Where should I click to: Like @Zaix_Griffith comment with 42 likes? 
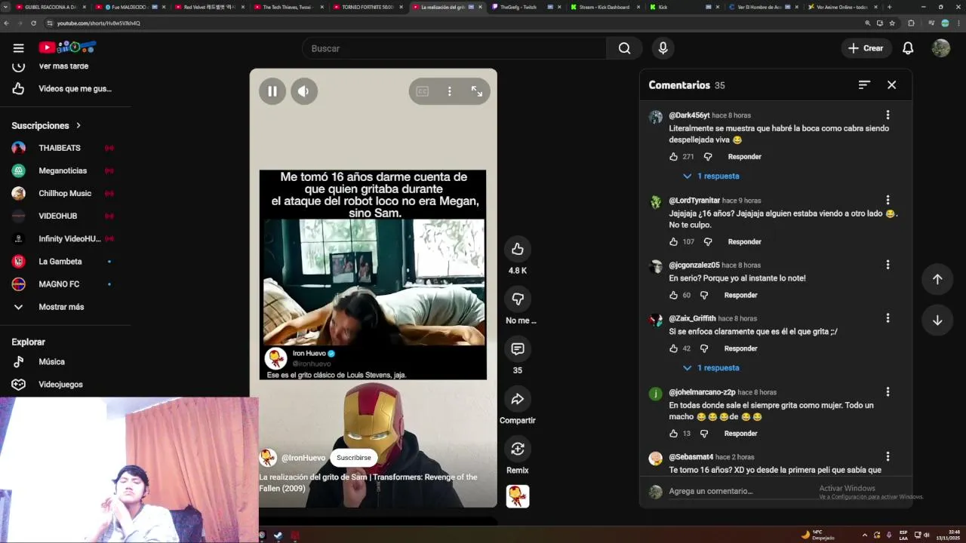673,348
